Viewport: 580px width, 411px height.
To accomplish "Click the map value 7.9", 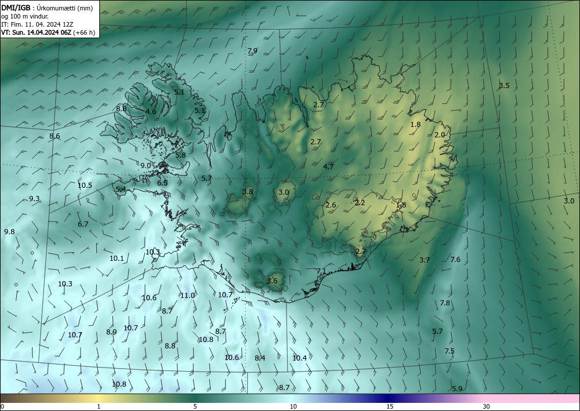I will pyautogui.click(x=252, y=51).
